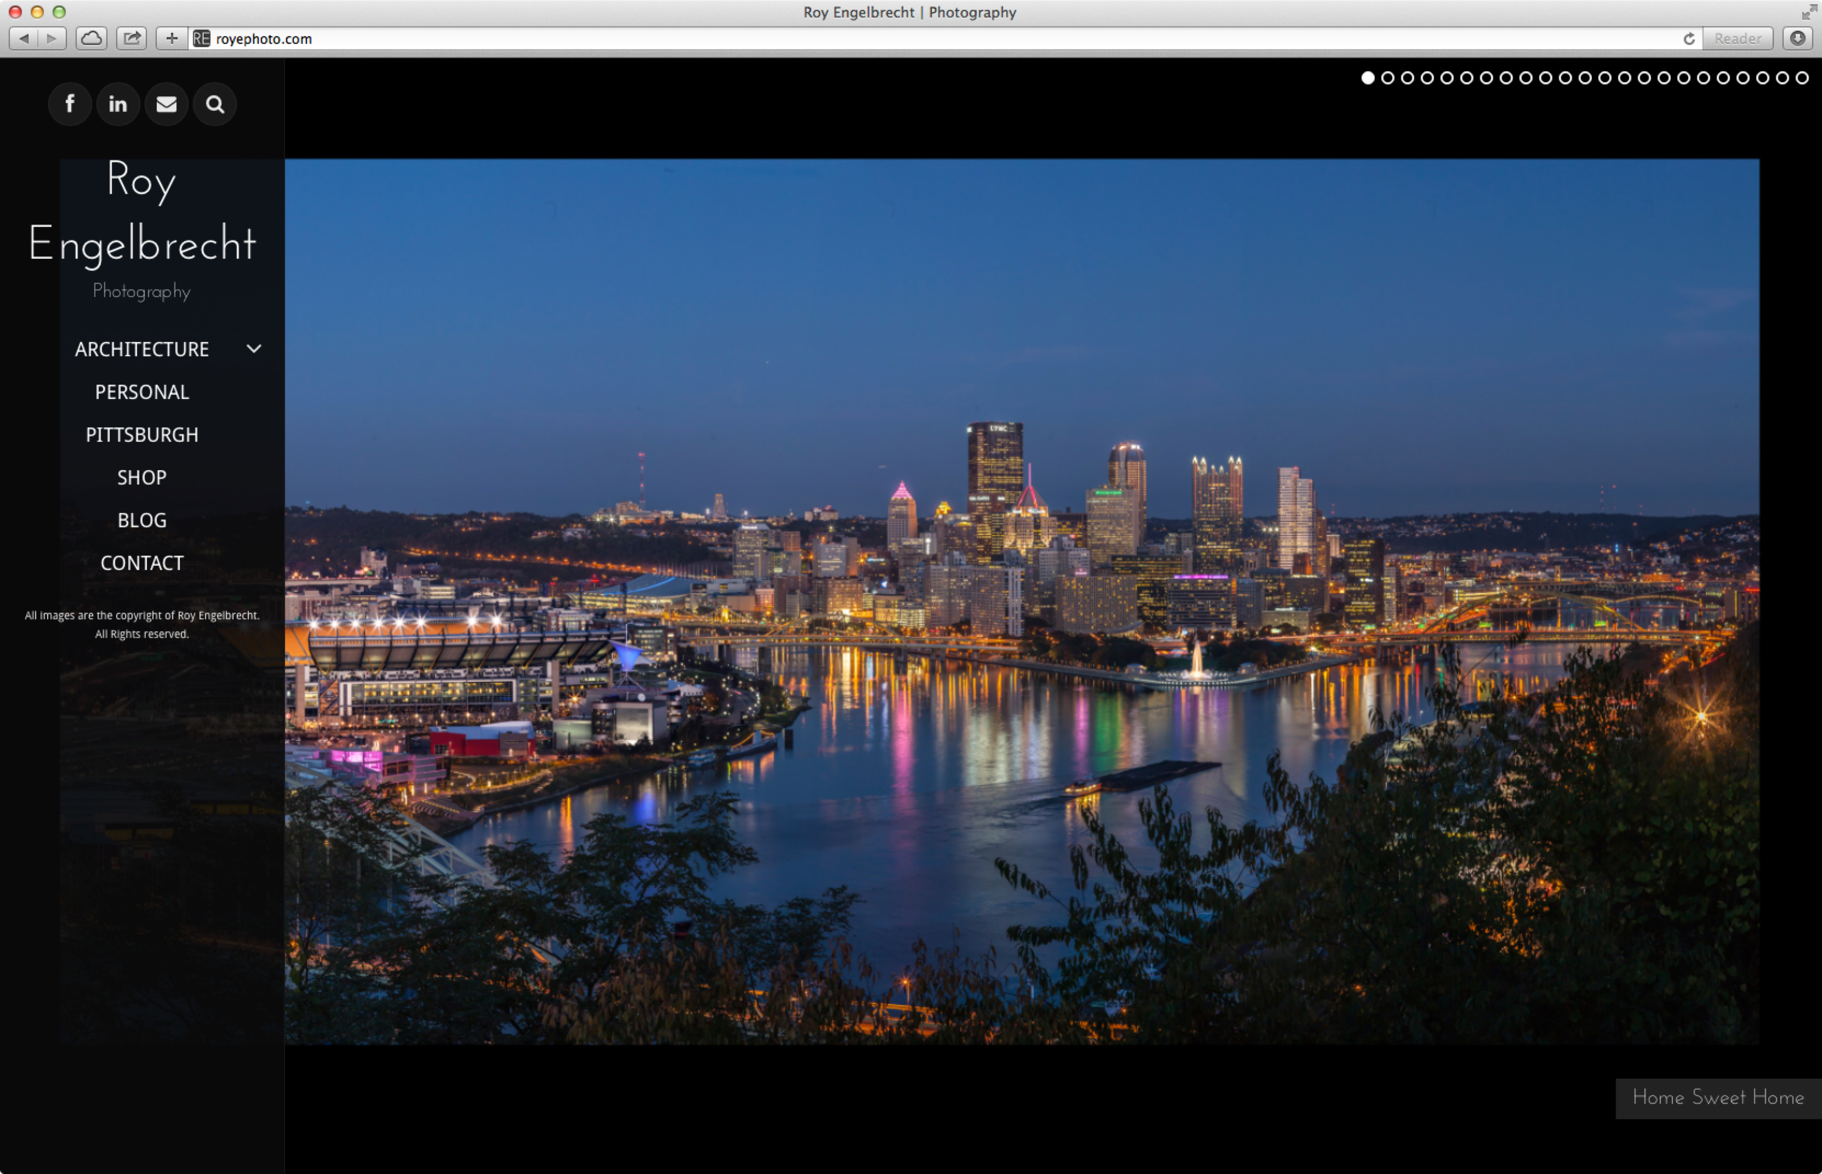The height and width of the screenshot is (1174, 1822).
Task: Click the royephoto.com address field
Action: (946, 39)
